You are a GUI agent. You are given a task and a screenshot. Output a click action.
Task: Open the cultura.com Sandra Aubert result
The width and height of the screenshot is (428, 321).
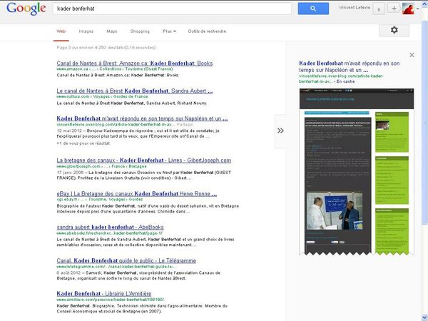135,91
